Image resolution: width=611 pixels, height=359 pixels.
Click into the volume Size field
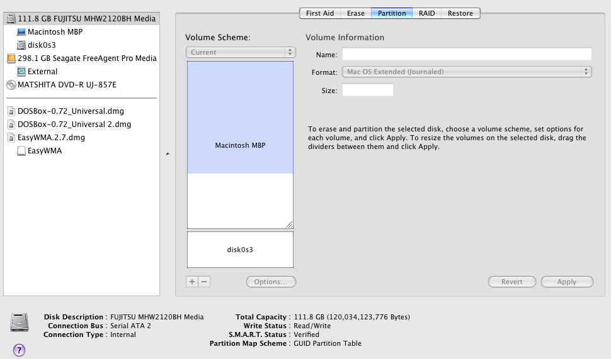pyautogui.click(x=367, y=90)
